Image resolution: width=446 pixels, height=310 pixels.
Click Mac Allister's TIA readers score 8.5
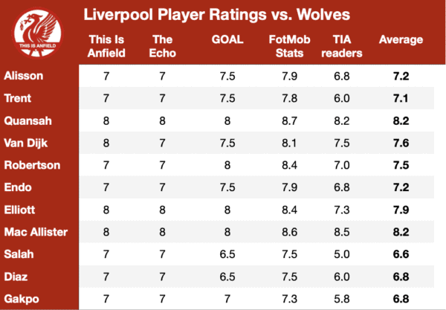tap(342, 232)
